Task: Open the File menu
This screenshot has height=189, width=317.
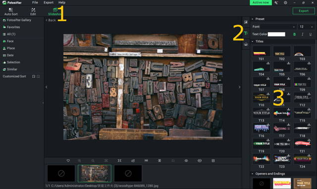Action: tap(35, 2)
